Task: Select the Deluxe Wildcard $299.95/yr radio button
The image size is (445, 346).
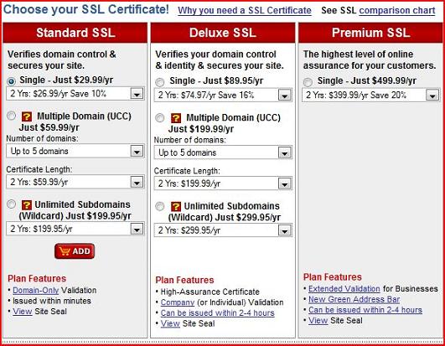Action: click(160, 206)
